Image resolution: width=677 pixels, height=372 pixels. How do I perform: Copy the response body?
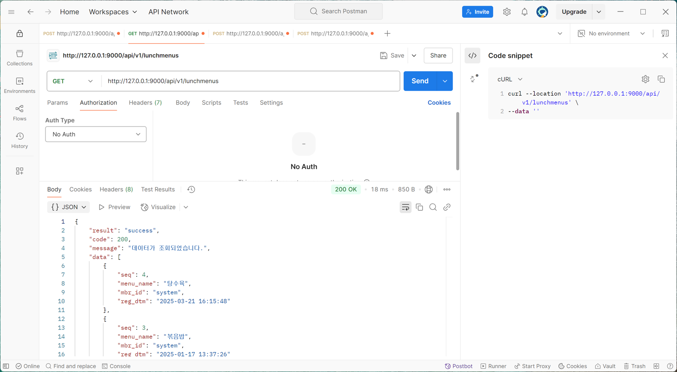[419, 207]
